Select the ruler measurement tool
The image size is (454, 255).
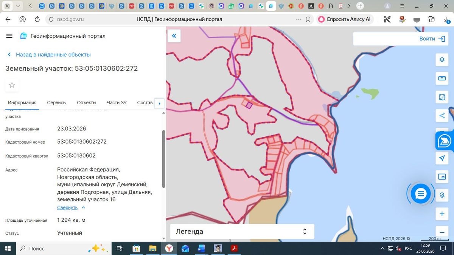[x=442, y=78]
